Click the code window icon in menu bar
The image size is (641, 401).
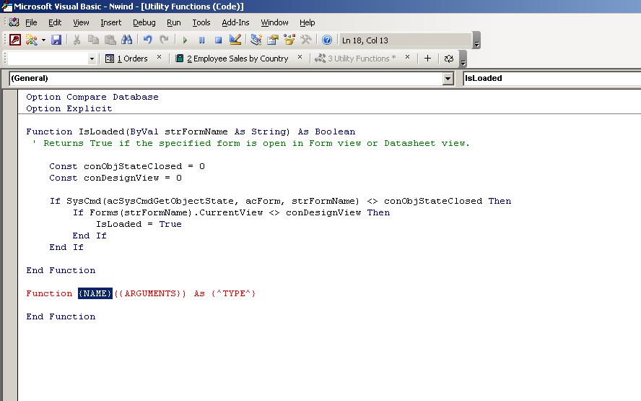click(x=14, y=22)
